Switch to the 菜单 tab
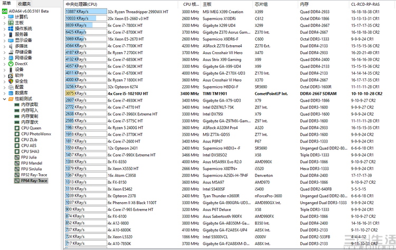Screen dimensions: 396x250 [x=6, y=4]
